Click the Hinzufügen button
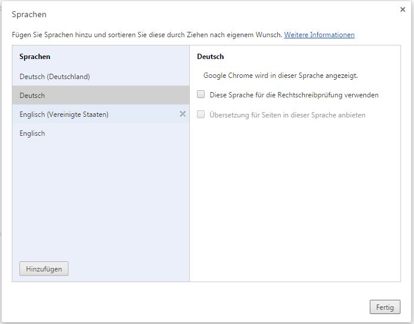 pos(44,269)
